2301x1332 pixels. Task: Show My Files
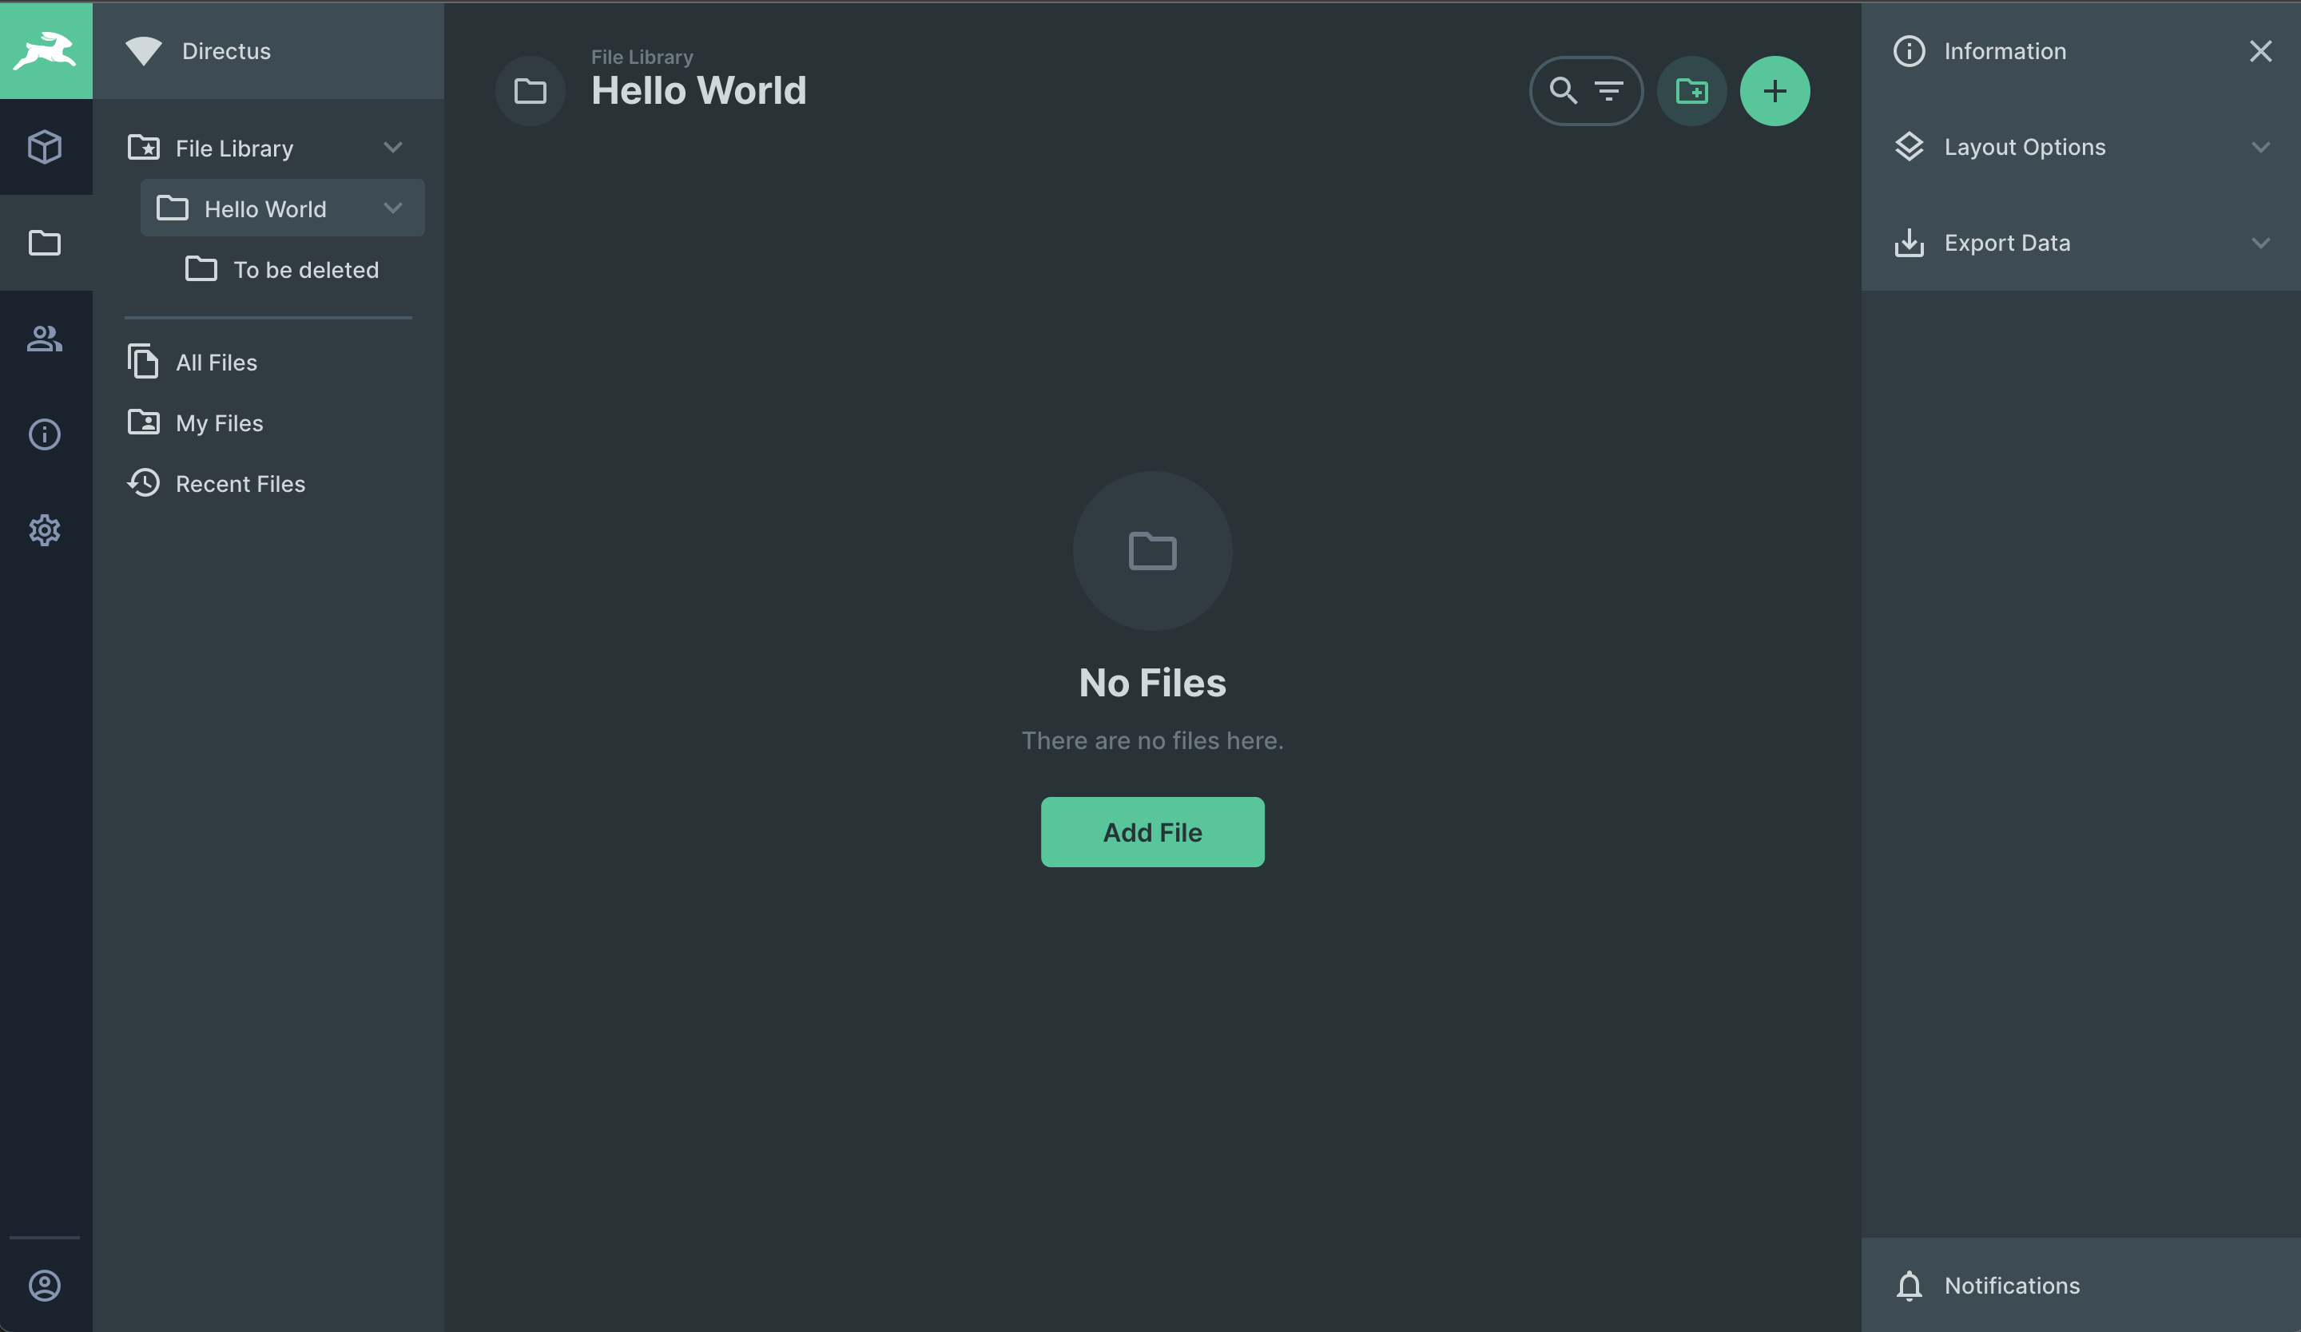[268, 422]
